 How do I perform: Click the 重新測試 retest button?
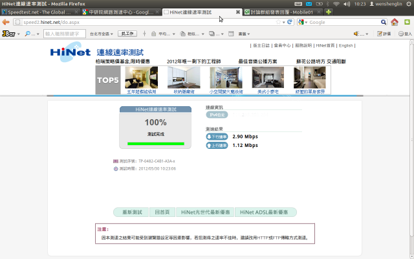[131, 212]
